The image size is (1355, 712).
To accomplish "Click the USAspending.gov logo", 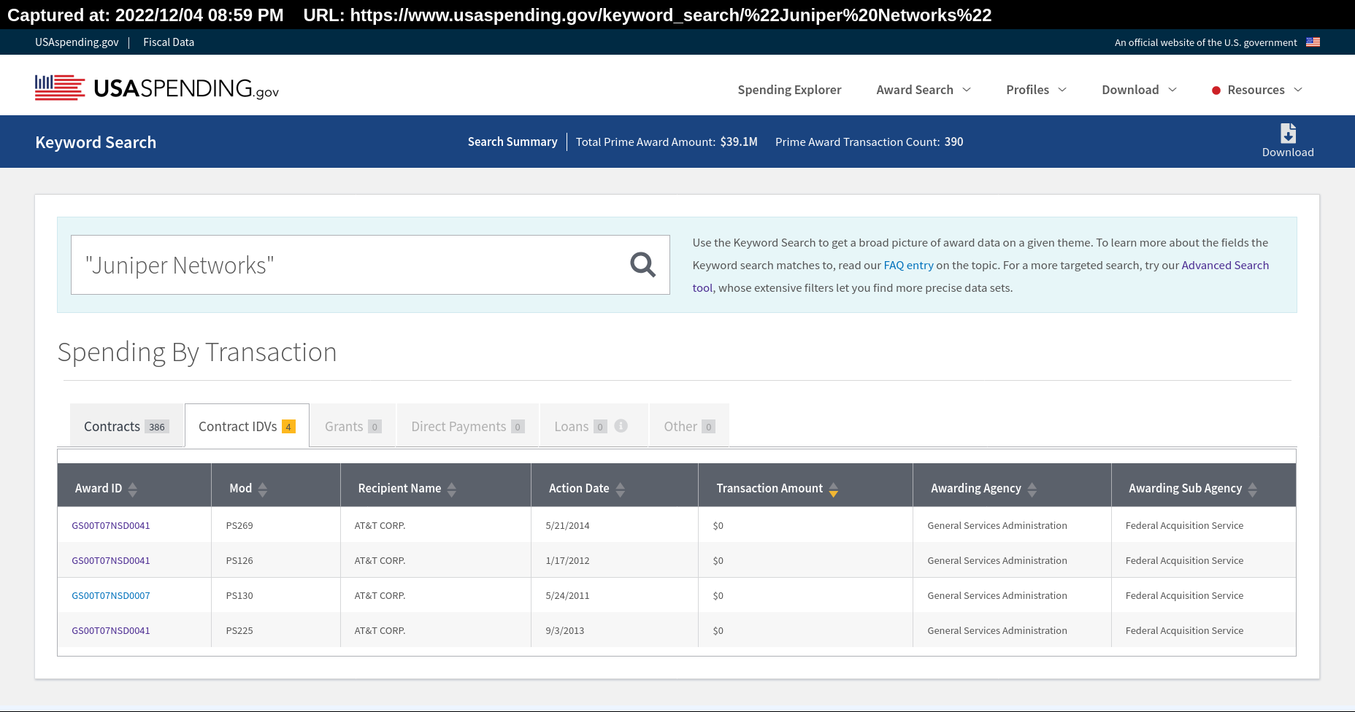I will [x=157, y=88].
